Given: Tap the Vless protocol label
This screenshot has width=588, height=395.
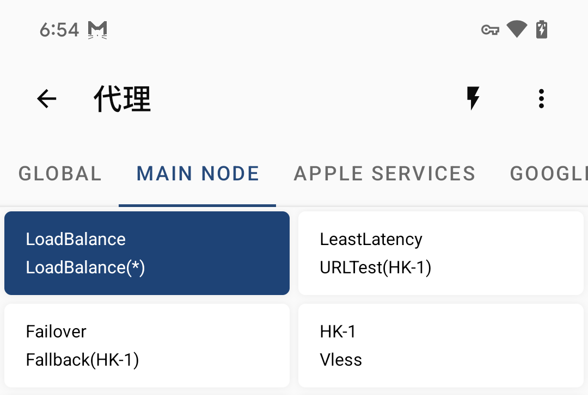Looking at the screenshot, I should (x=341, y=360).
